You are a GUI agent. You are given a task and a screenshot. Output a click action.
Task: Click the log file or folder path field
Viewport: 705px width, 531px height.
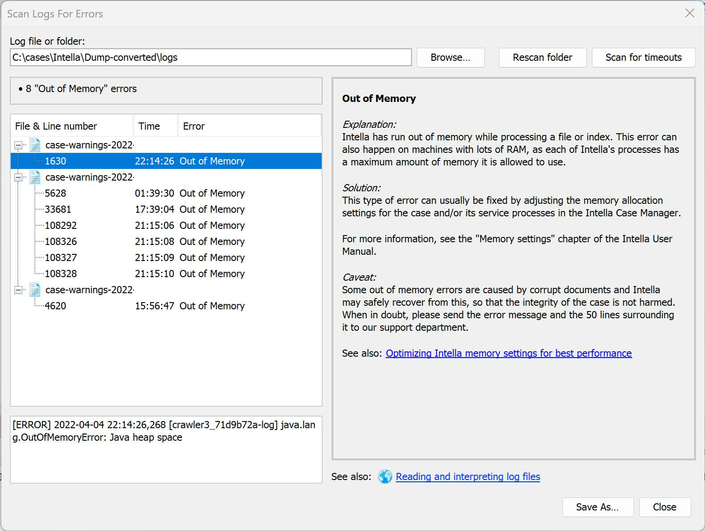(211, 57)
